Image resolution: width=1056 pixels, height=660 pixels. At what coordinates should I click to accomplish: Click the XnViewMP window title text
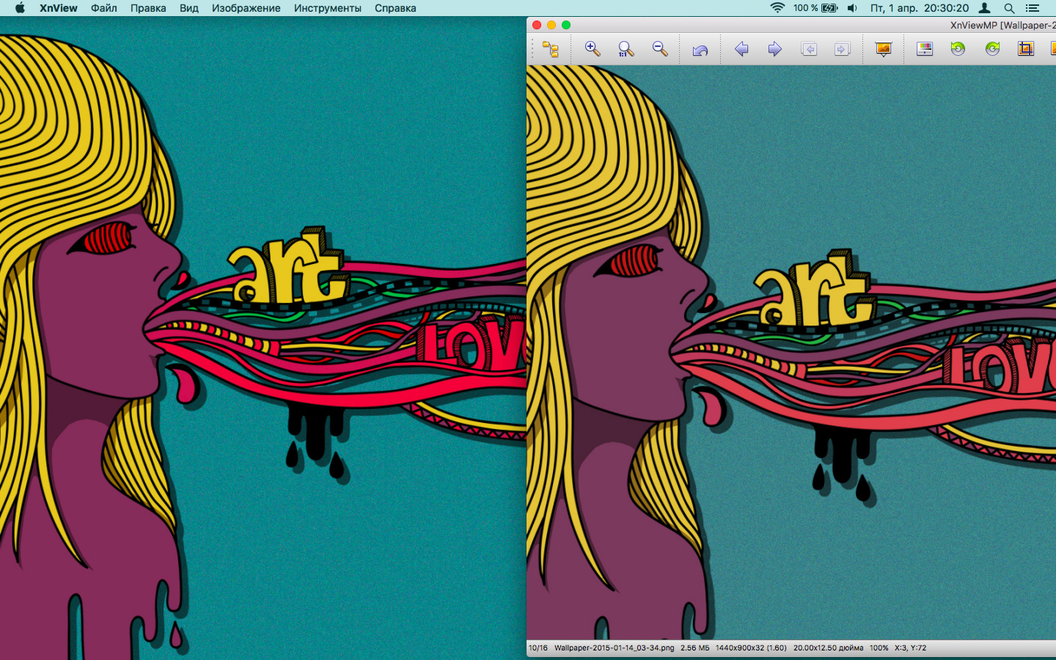(1003, 25)
